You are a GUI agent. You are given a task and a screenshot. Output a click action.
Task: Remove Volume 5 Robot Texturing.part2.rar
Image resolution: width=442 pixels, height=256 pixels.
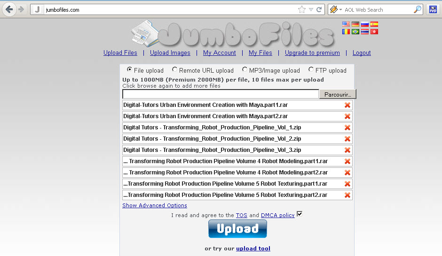tap(347, 195)
